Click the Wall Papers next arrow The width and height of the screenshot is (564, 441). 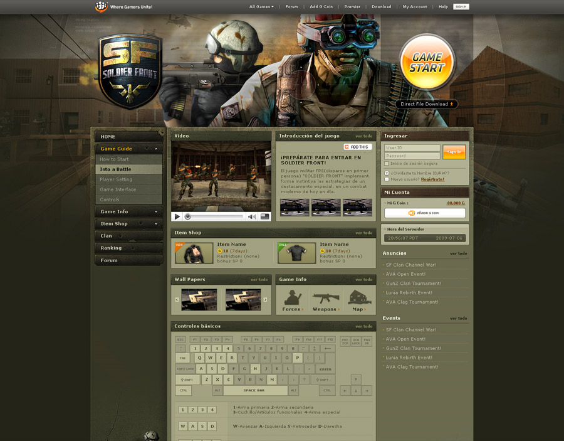pos(265,299)
